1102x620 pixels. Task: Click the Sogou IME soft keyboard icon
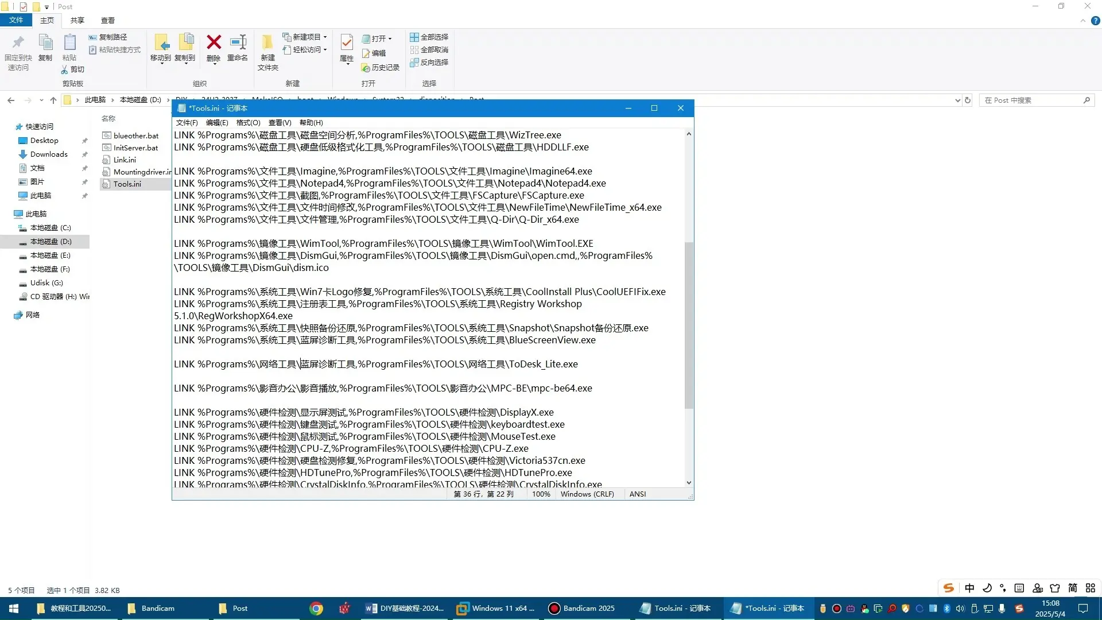[1019, 588]
